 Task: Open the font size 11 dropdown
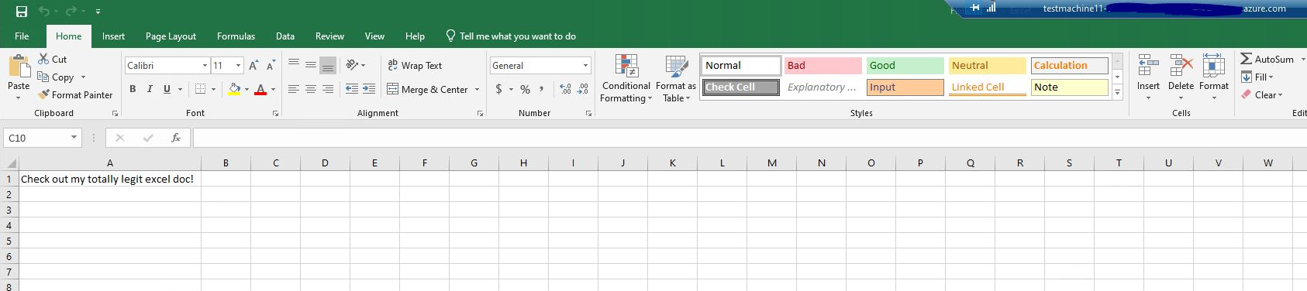click(238, 66)
